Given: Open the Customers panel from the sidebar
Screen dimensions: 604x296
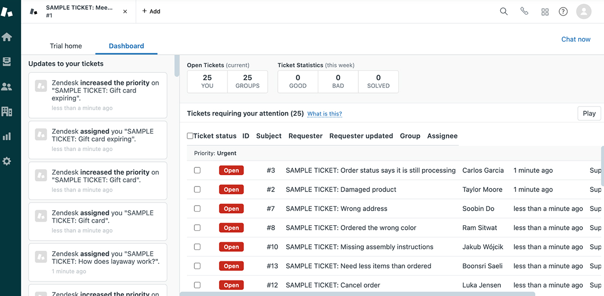Looking at the screenshot, I should [7, 86].
